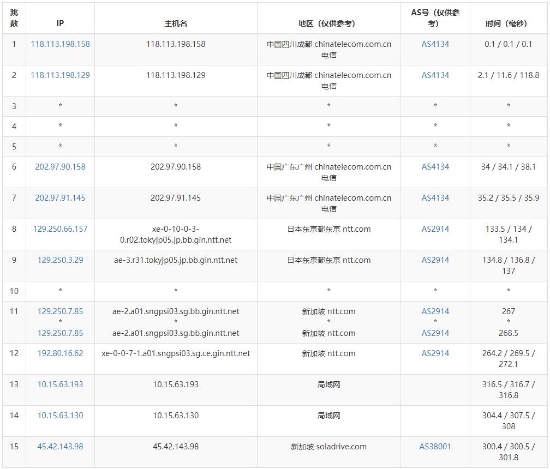The height and width of the screenshot is (469, 550).
Task: Open AS4134 link in hop 2 row
Action: [x=435, y=75]
